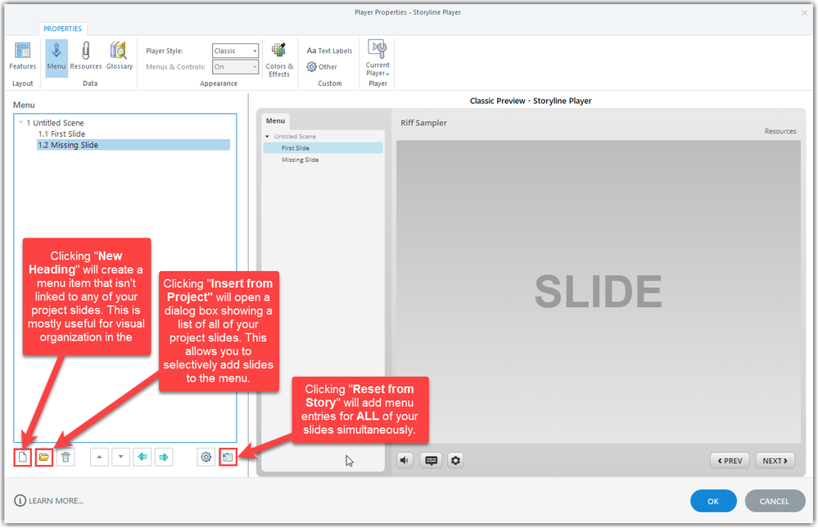Open Text Labels settings

(329, 51)
